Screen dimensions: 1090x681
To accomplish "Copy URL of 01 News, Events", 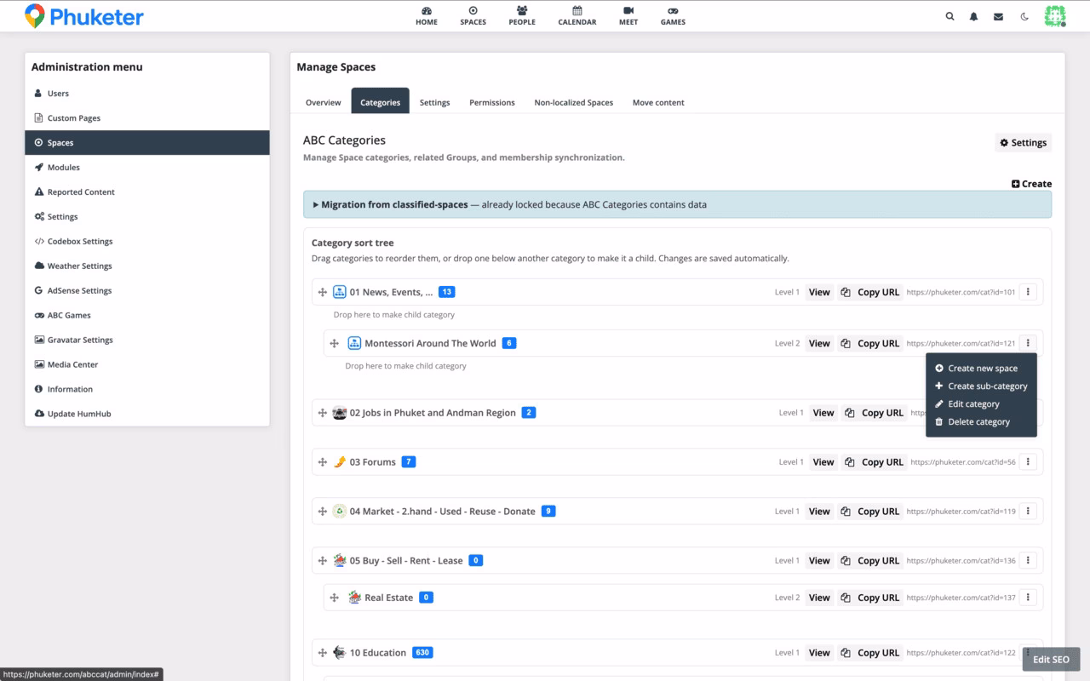I will coord(870,292).
